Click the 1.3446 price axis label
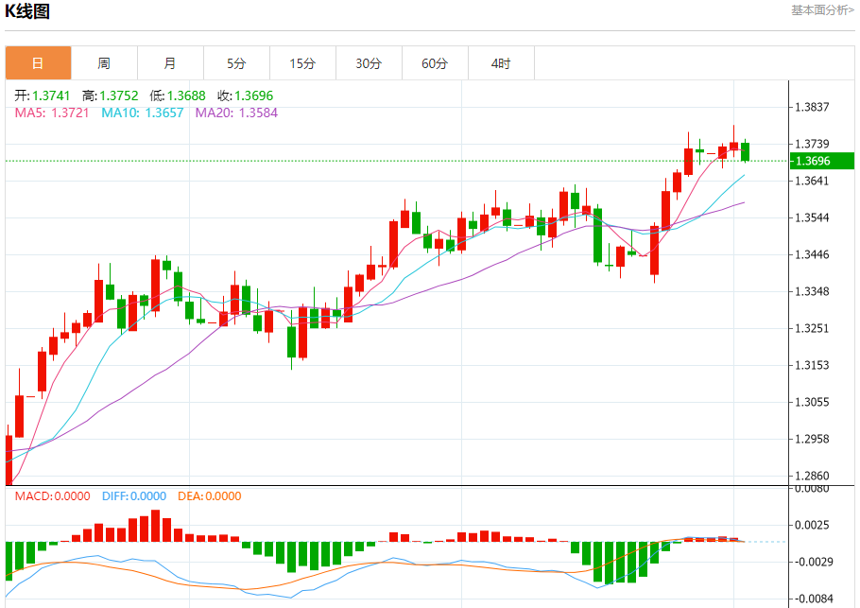The height and width of the screenshot is (608, 860). click(x=813, y=254)
